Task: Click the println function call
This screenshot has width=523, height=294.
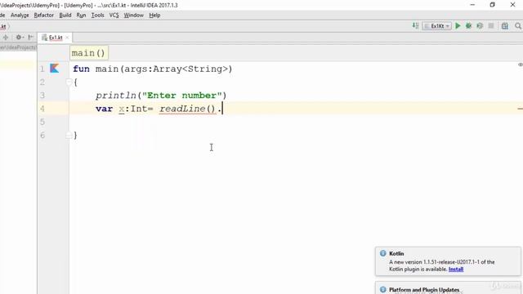Action: click(116, 96)
